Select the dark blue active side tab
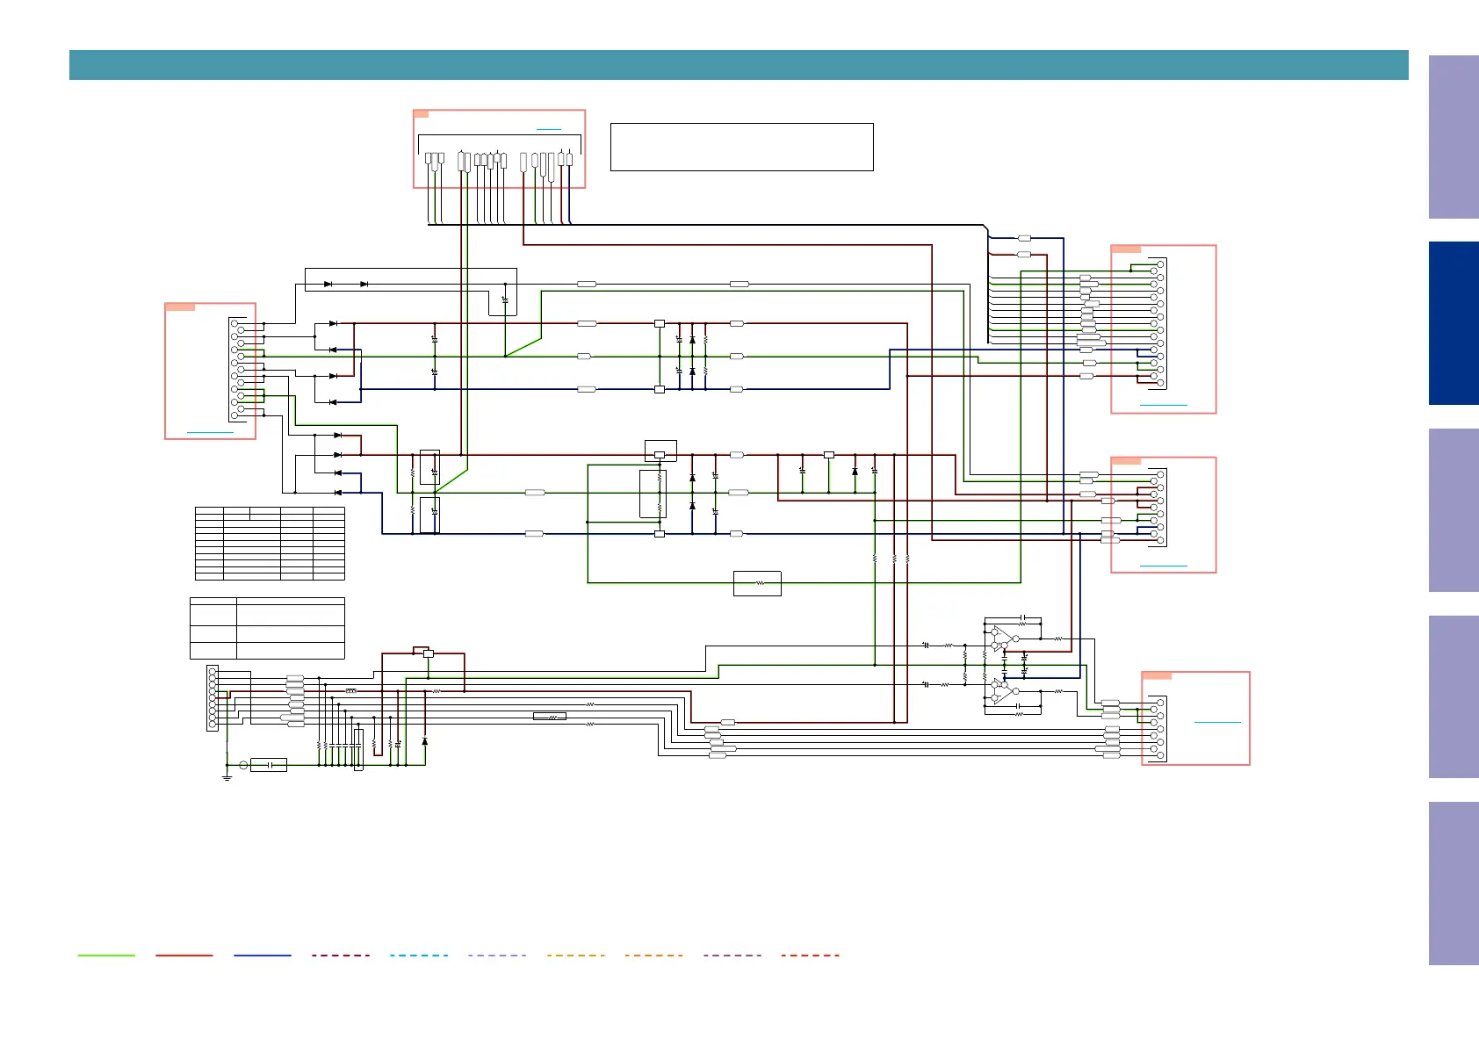 coord(1454,323)
